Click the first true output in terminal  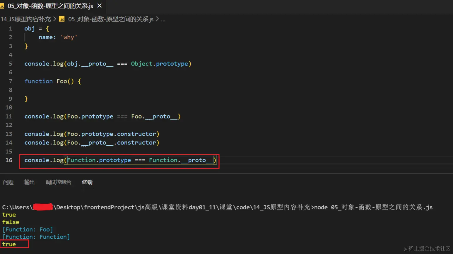tap(9, 215)
